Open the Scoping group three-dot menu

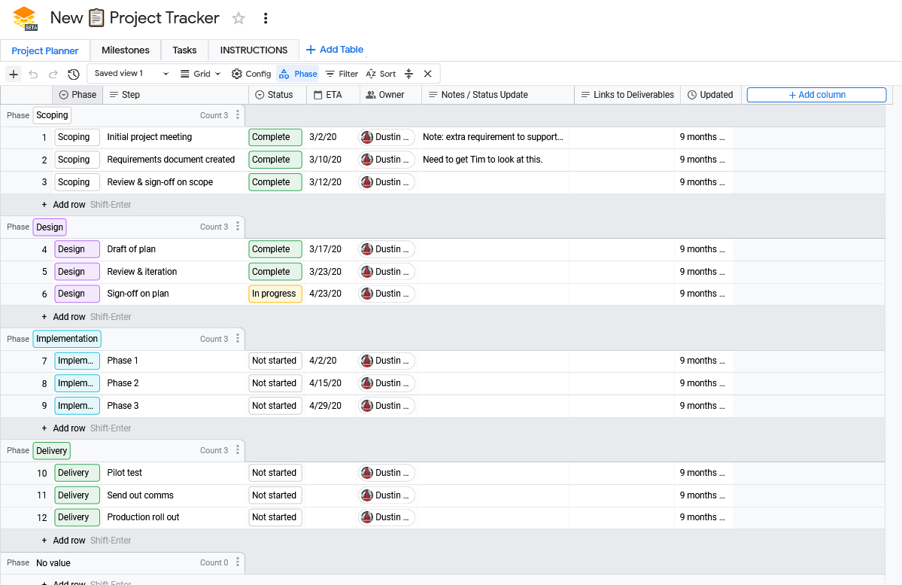(238, 115)
